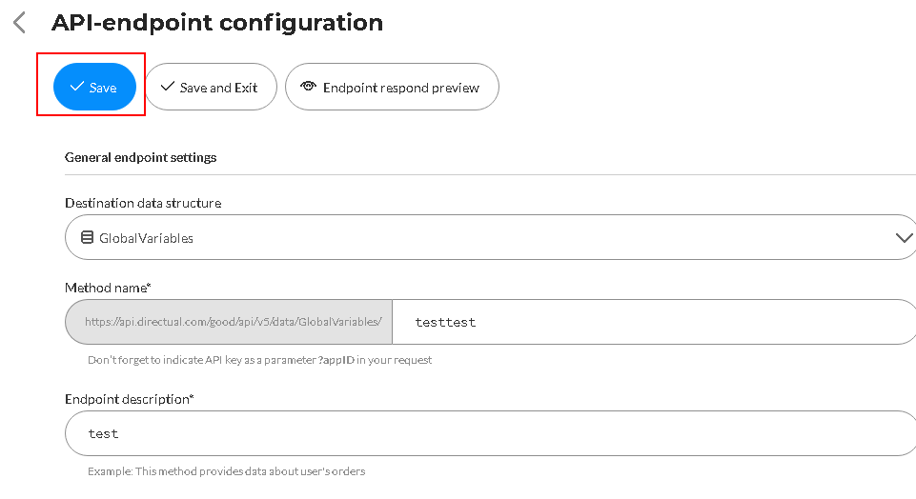The image size is (916, 499).
Task: Click the Endpoint description field with test
Action: click(490, 433)
